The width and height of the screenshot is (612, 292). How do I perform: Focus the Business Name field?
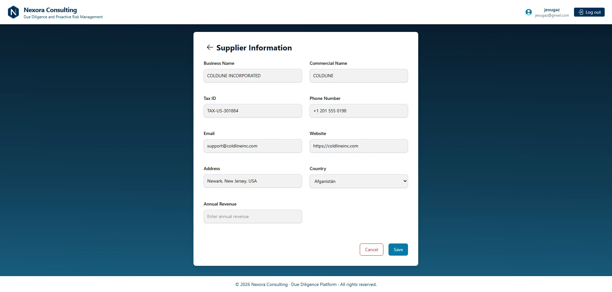coord(253,76)
